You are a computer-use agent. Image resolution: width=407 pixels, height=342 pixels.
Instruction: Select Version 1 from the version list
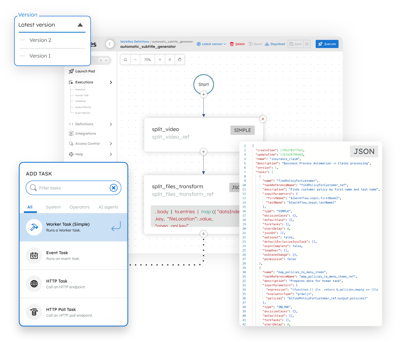(x=40, y=56)
